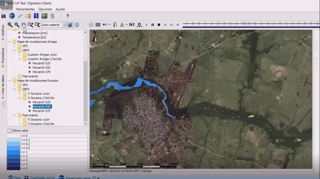
Task: Open the Opciones menu
Action: coord(45,9)
